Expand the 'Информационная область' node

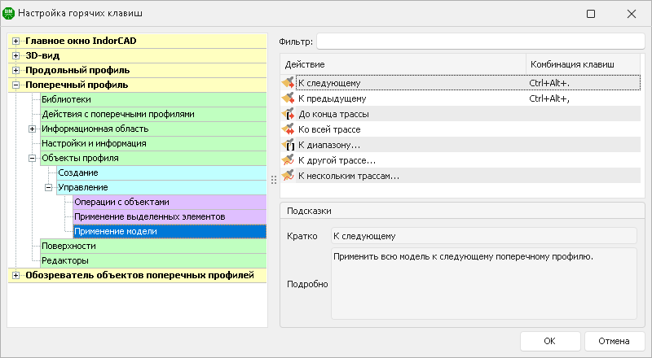tap(33, 129)
